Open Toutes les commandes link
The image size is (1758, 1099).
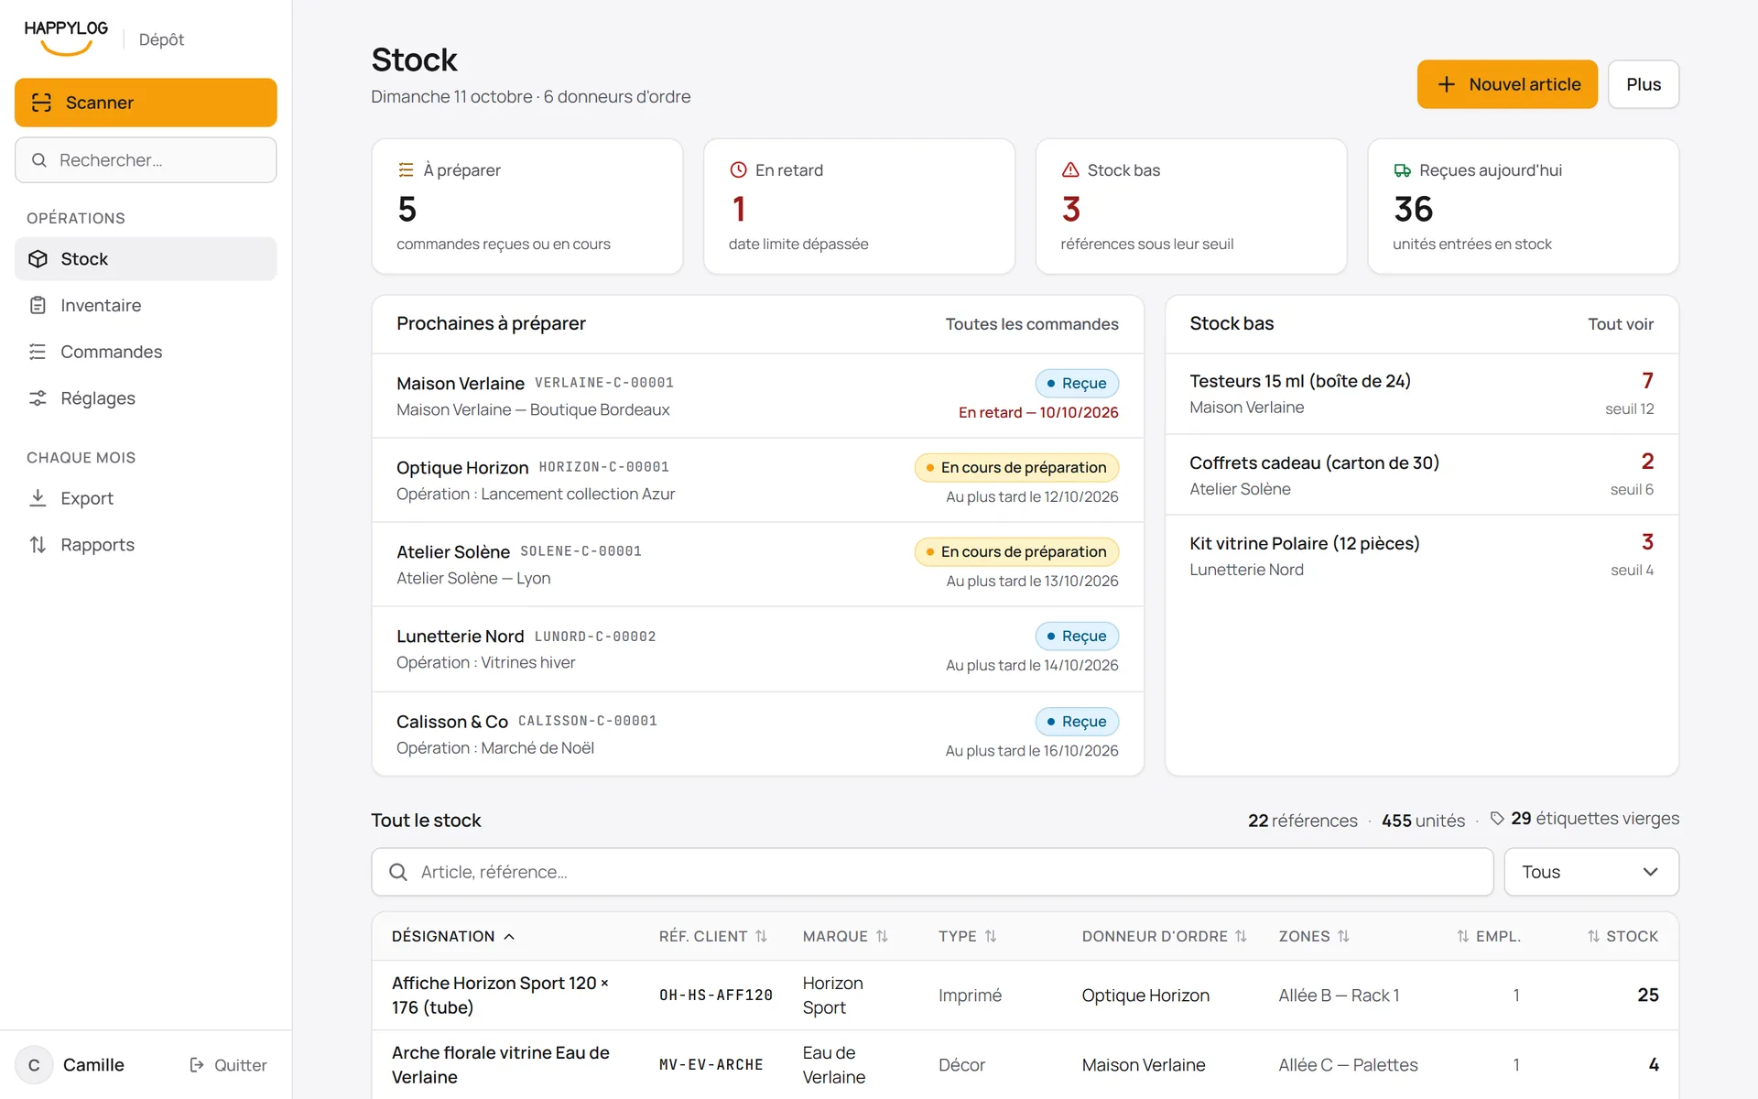(x=1032, y=324)
